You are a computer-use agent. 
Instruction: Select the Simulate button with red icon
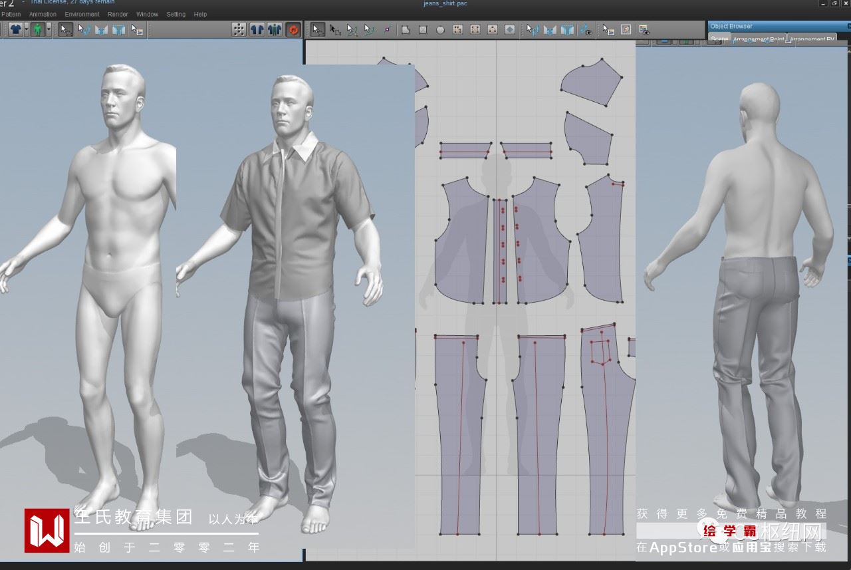click(x=293, y=30)
